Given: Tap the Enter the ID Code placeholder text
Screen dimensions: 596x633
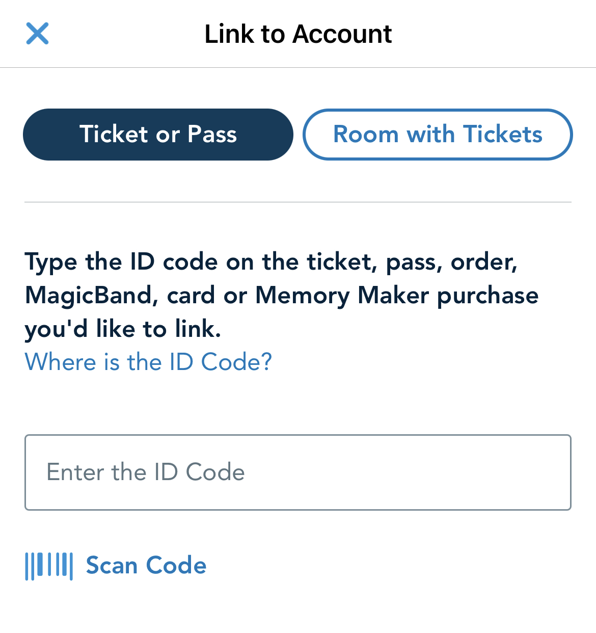Looking at the screenshot, I should click(146, 472).
